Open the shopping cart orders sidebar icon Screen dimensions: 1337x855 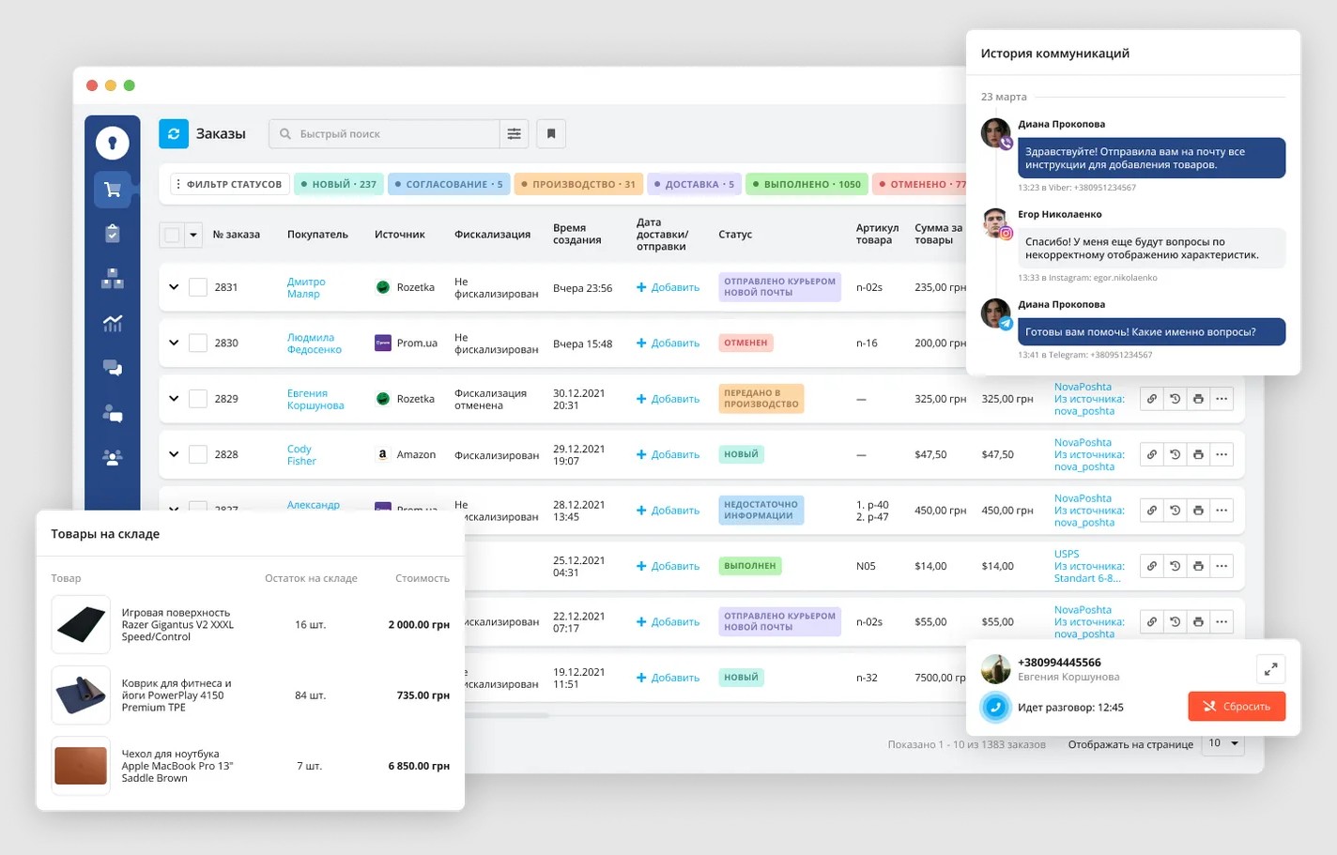tap(113, 190)
